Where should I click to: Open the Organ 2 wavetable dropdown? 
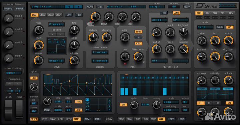(x=57, y=61)
